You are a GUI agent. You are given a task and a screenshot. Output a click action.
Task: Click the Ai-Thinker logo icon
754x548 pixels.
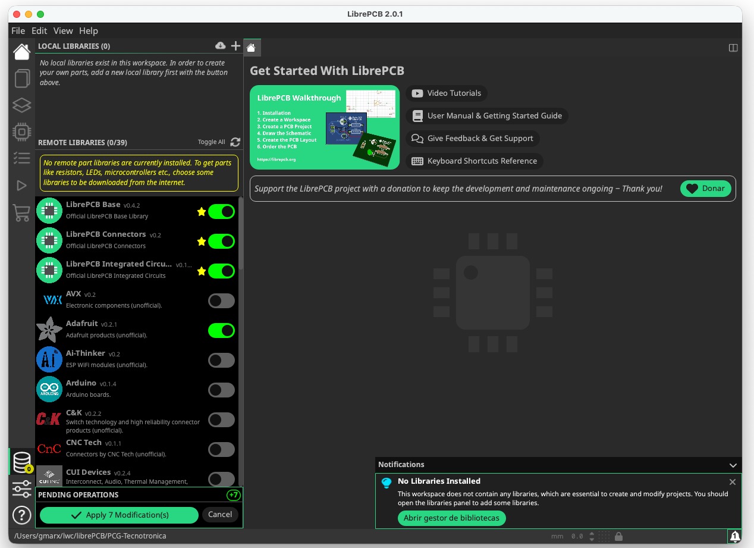pos(49,360)
